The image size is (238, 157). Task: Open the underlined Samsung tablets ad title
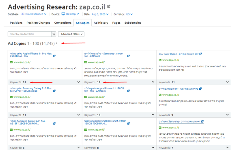point(179,122)
